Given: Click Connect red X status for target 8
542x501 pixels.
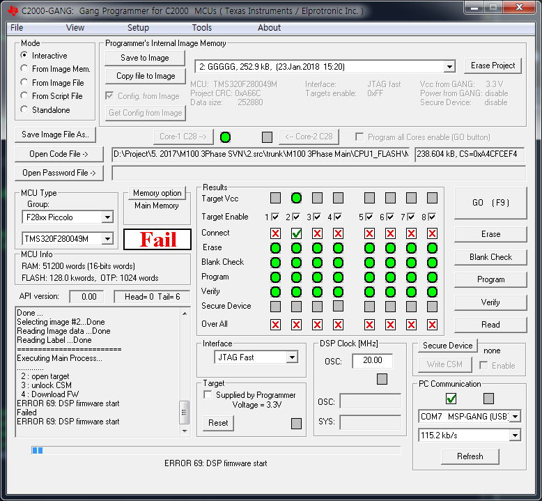Looking at the screenshot, I should click(x=432, y=233).
